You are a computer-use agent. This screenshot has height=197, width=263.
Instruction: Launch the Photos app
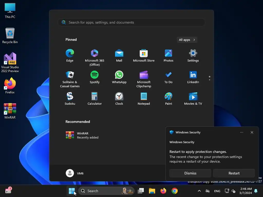[x=168, y=56]
